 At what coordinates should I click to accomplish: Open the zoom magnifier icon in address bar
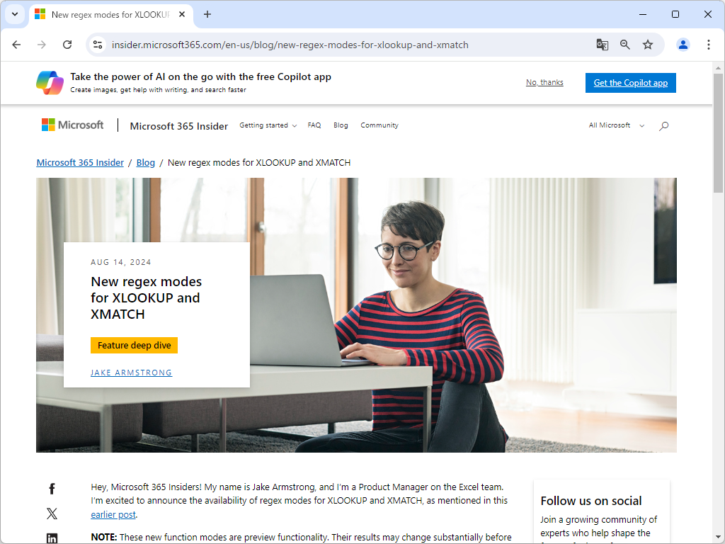(x=625, y=45)
